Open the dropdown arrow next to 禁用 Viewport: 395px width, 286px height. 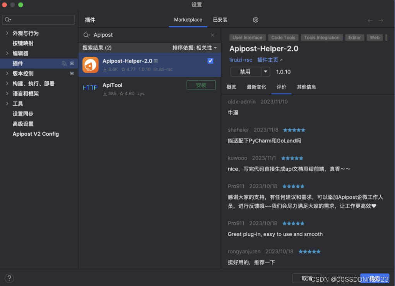(x=265, y=72)
